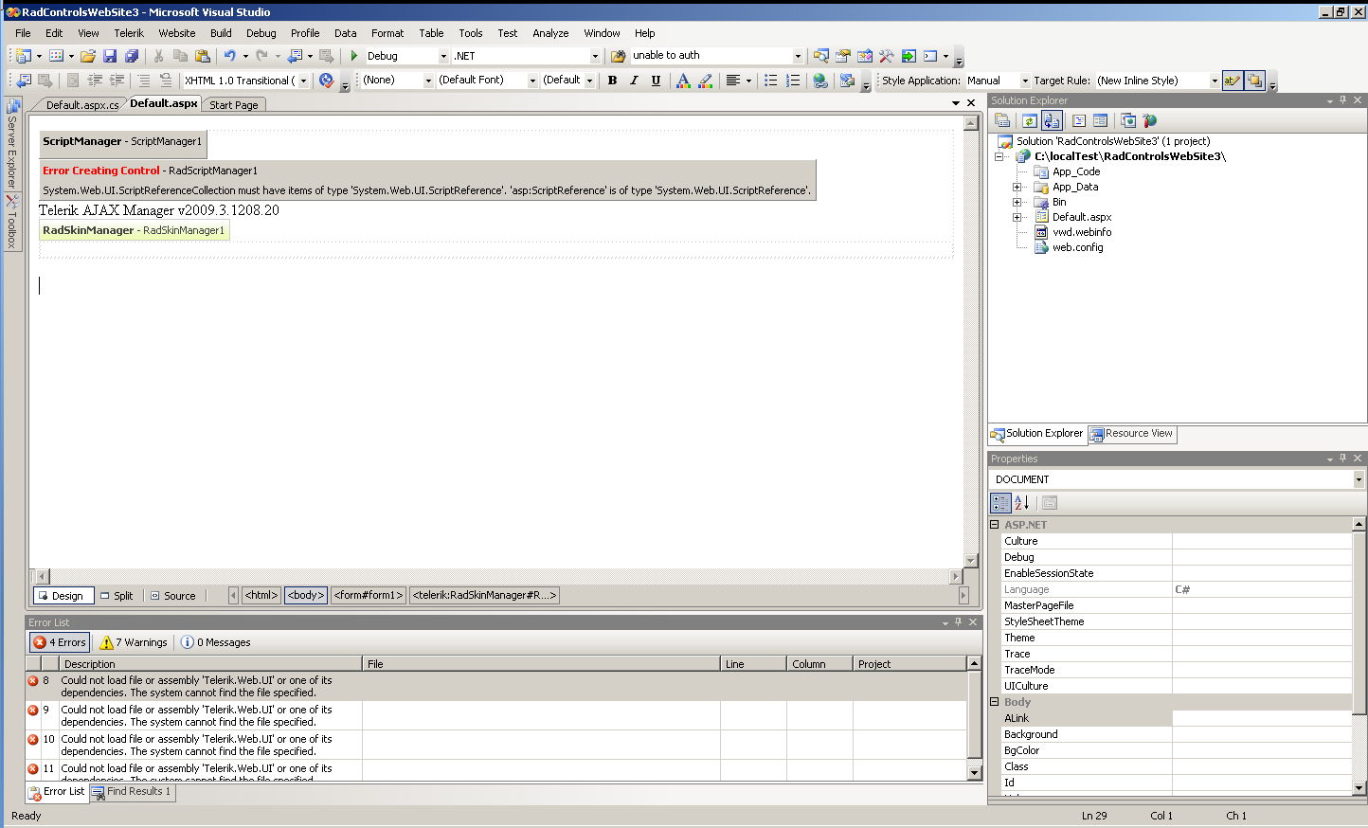Open the Website menu
The height and width of the screenshot is (828, 1368).
click(176, 33)
